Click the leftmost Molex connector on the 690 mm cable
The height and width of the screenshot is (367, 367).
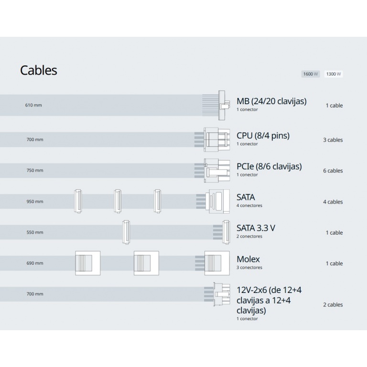(x=87, y=263)
